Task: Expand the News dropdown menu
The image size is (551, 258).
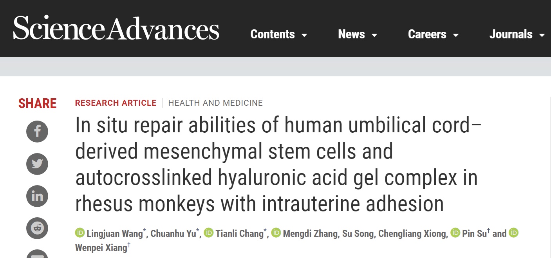Action: pyautogui.click(x=358, y=34)
